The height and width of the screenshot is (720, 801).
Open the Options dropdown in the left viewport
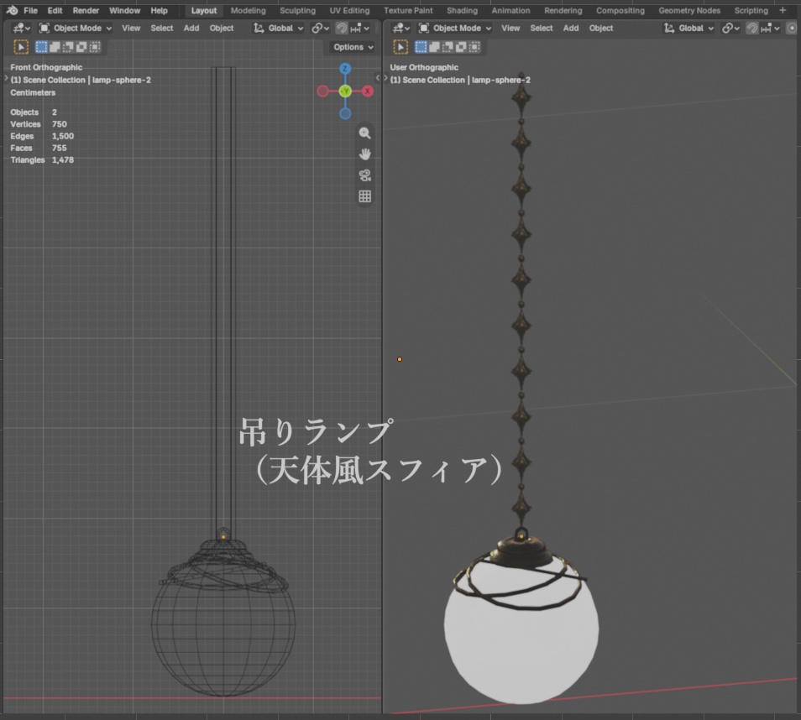pyautogui.click(x=353, y=47)
